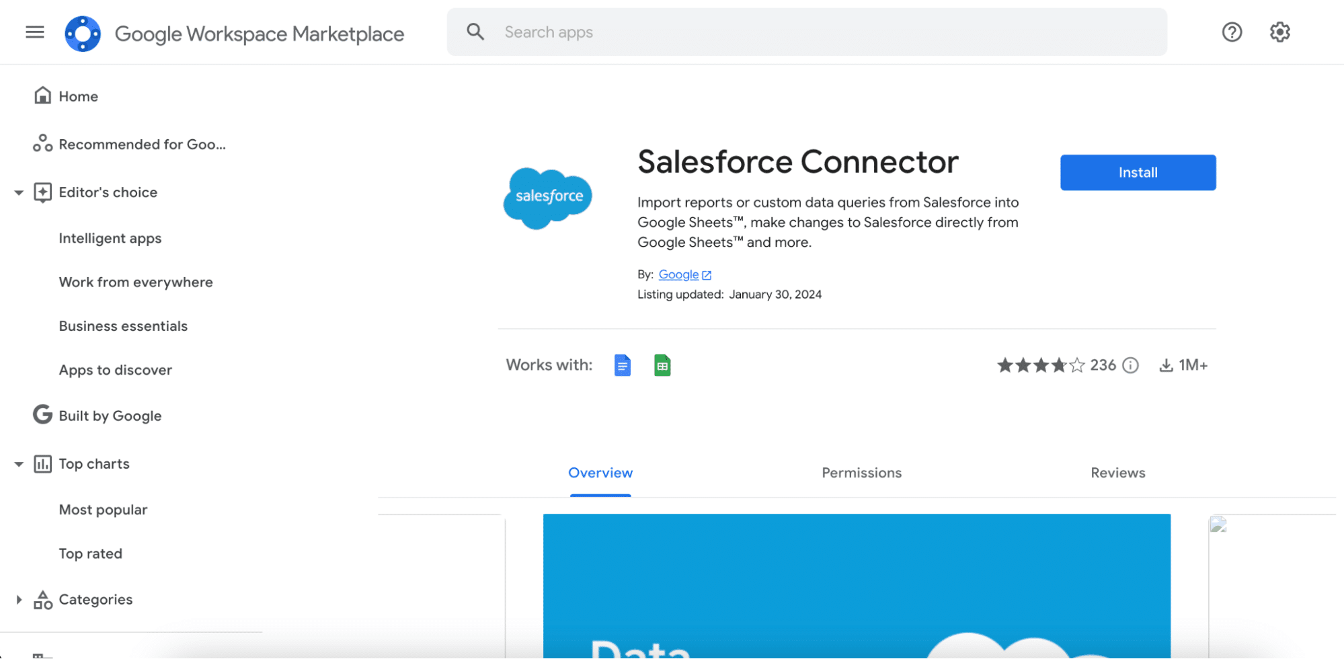Click the Recommended for Google icon
1344x659 pixels.
(42, 143)
